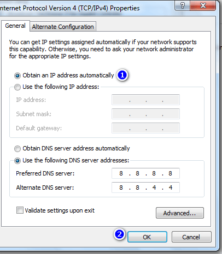Enable Validate settings upon exit checkbox
The height and width of the screenshot is (254, 222).
pyautogui.click(x=20, y=210)
